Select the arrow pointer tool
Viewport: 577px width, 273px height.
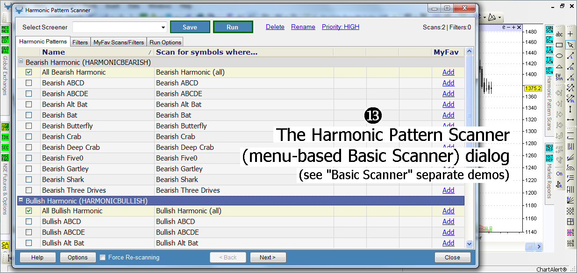coord(570,45)
